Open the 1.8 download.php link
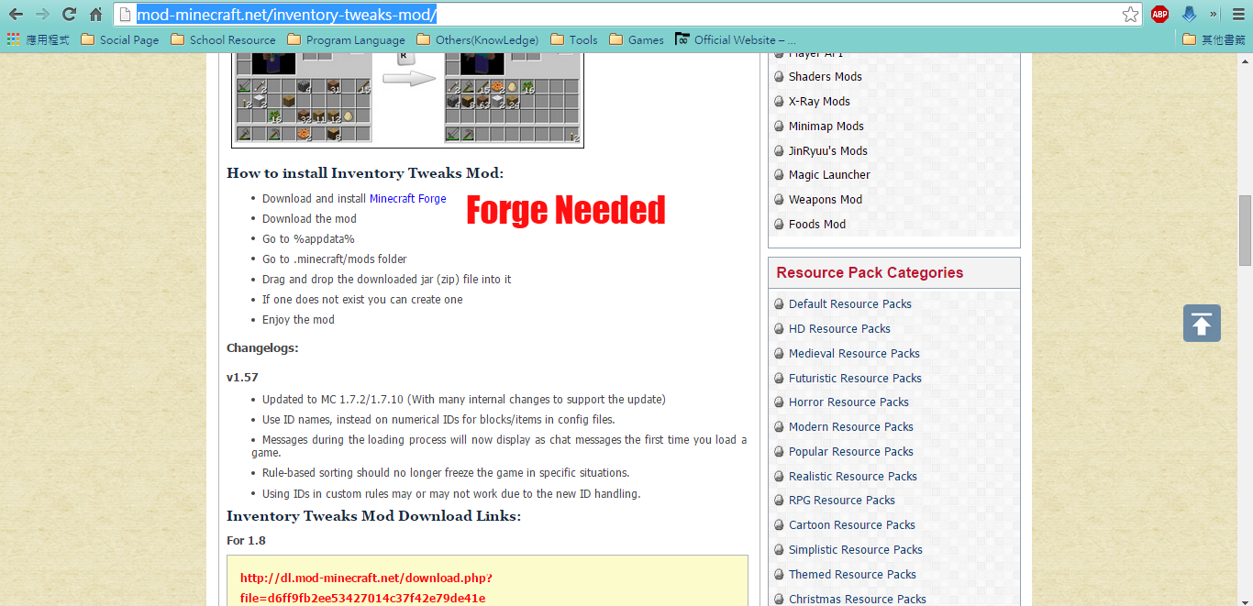The image size is (1253, 606). click(366, 588)
